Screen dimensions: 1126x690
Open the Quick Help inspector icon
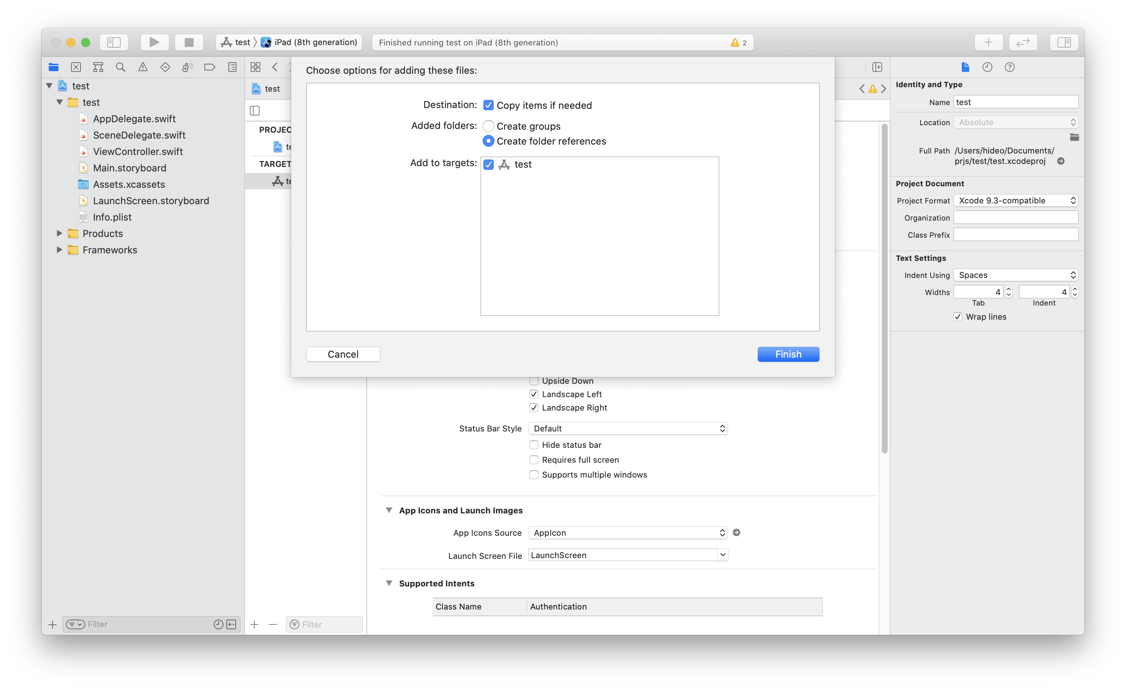pyautogui.click(x=1009, y=67)
